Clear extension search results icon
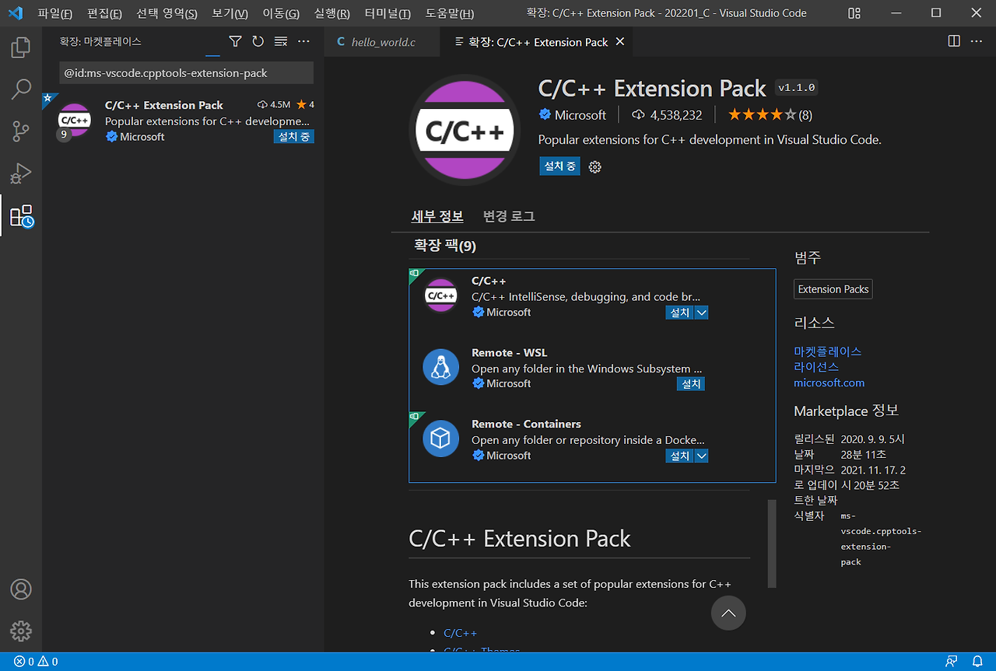 281,41
